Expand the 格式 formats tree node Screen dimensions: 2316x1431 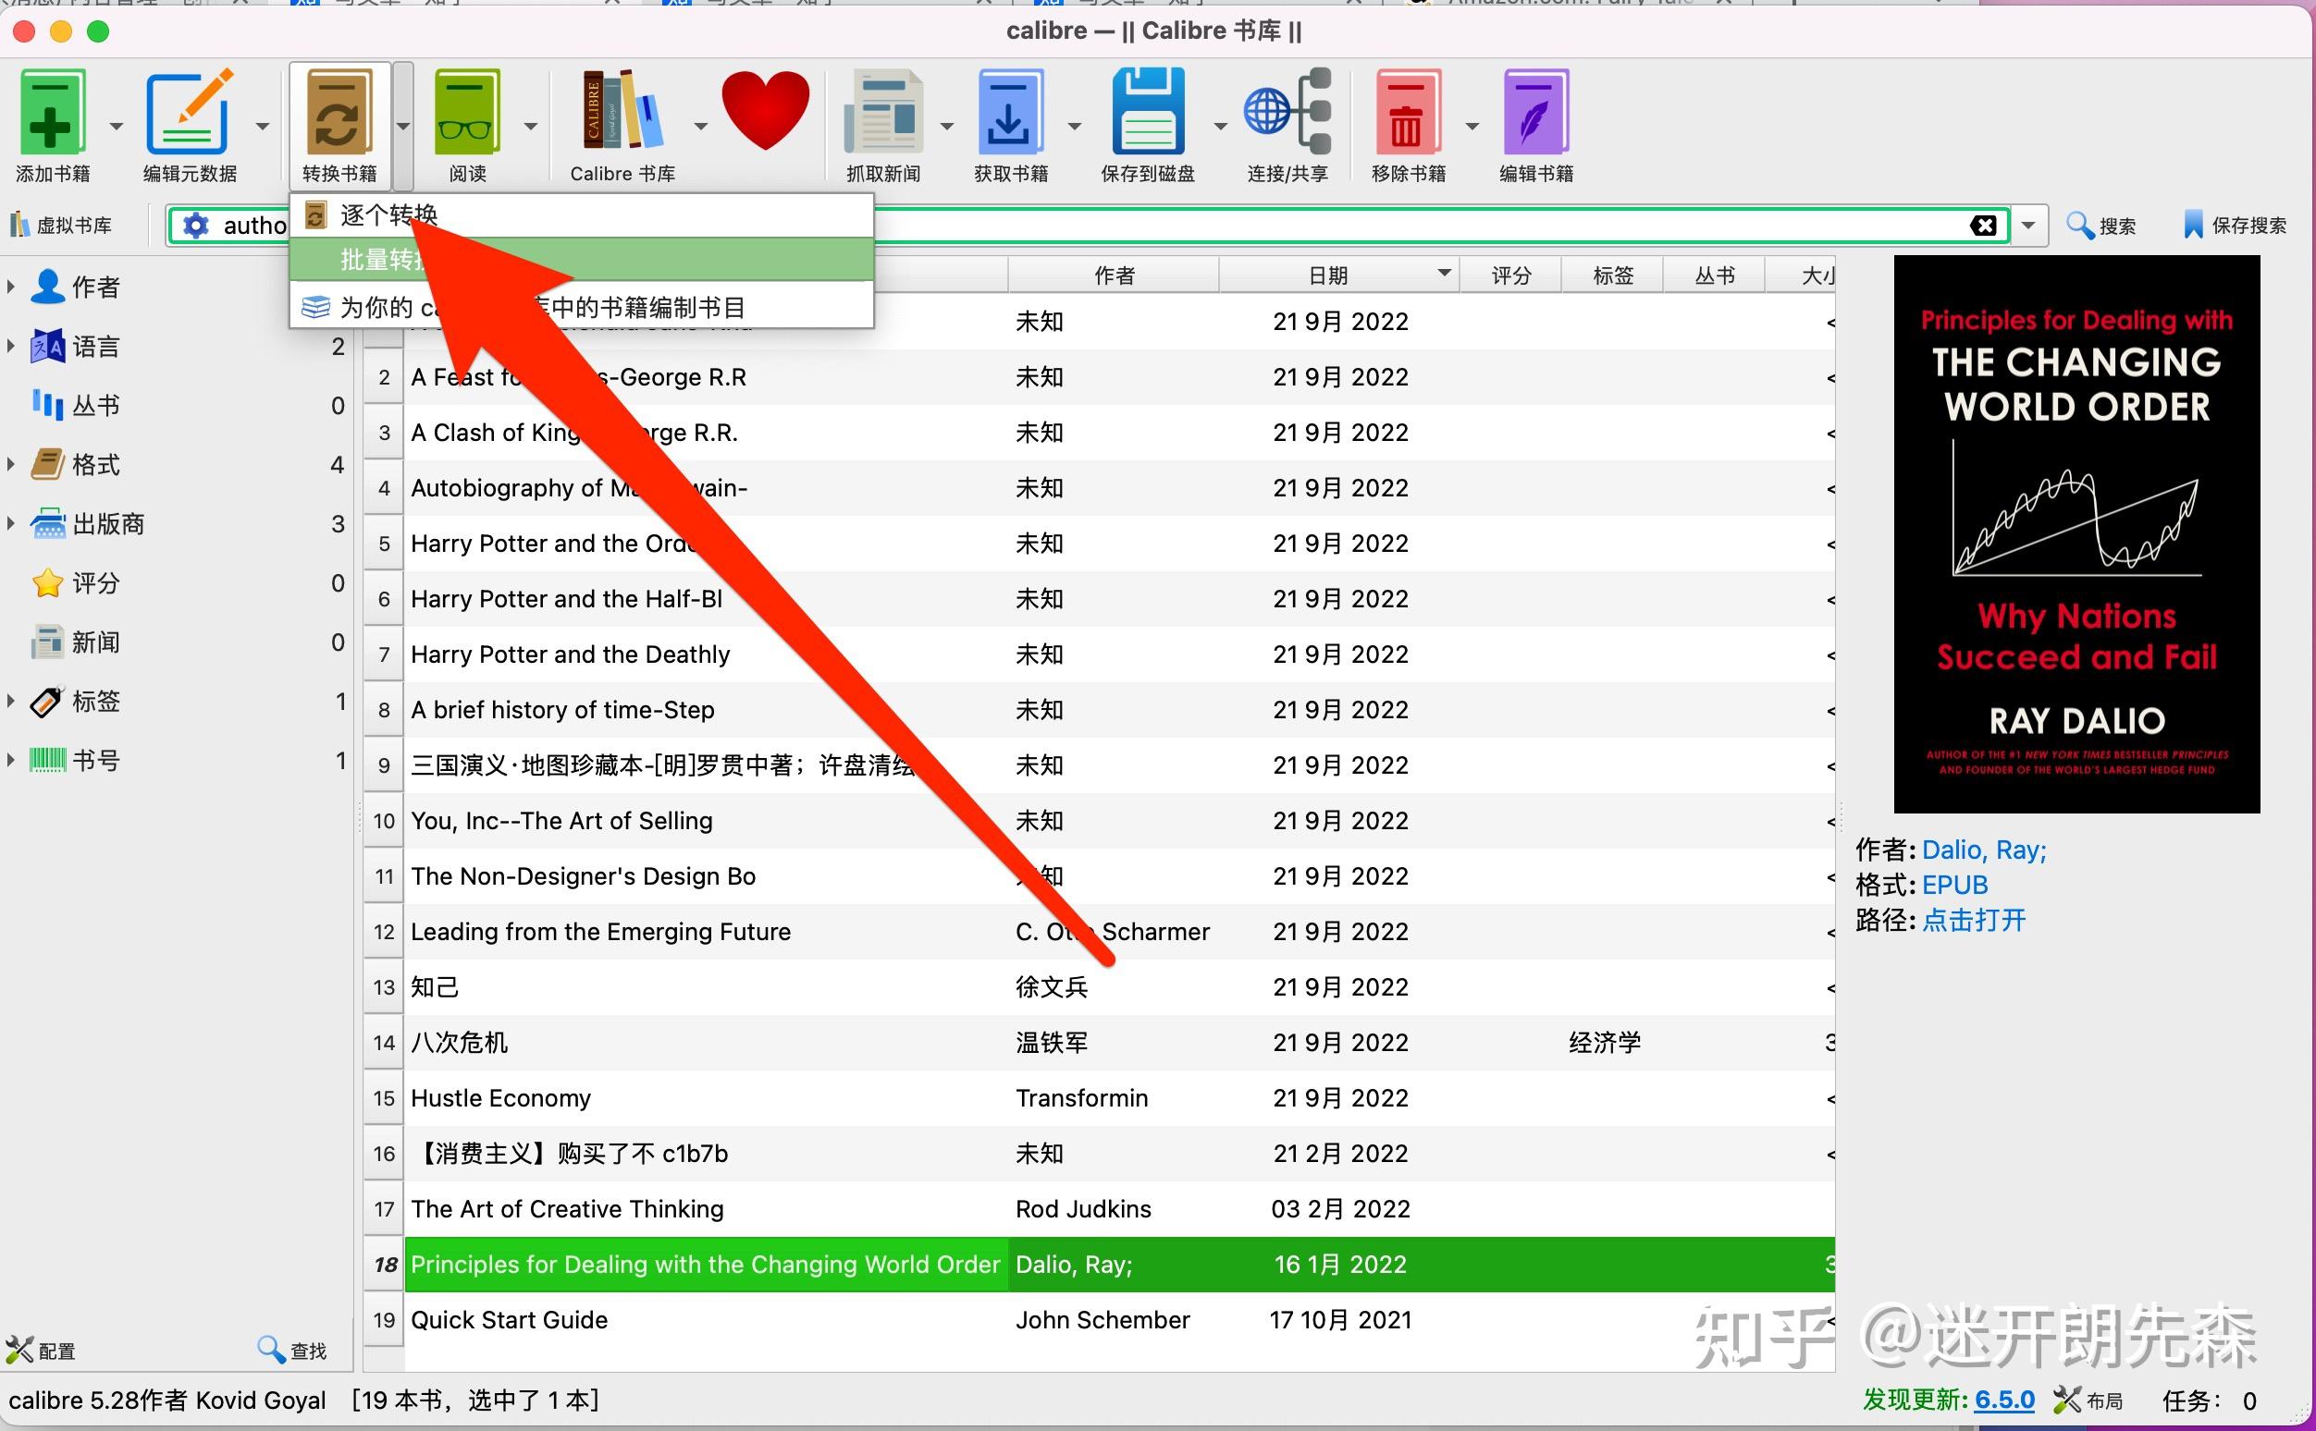pyautogui.click(x=10, y=464)
